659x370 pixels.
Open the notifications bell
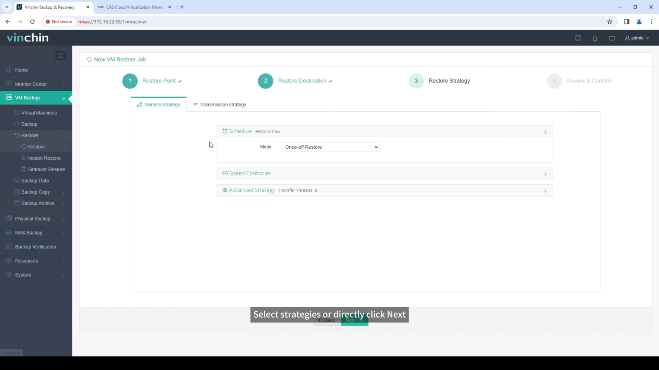click(x=595, y=38)
